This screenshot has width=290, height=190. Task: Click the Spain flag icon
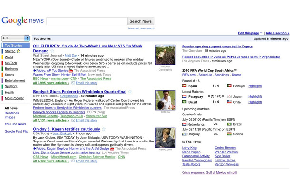point(184,86)
